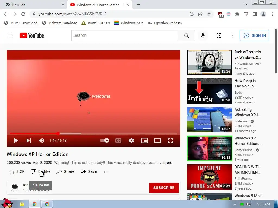The width and height of the screenshot is (278, 208).
Task: Subscribe to the channel
Action: tap(164, 188)
